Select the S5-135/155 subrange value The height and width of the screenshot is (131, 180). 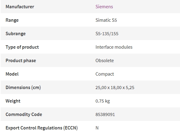[107, 34]
